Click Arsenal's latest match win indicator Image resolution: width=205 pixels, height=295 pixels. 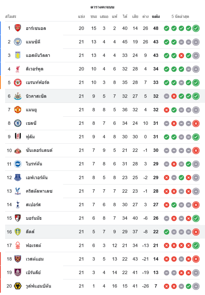click(x=196, y=28)
